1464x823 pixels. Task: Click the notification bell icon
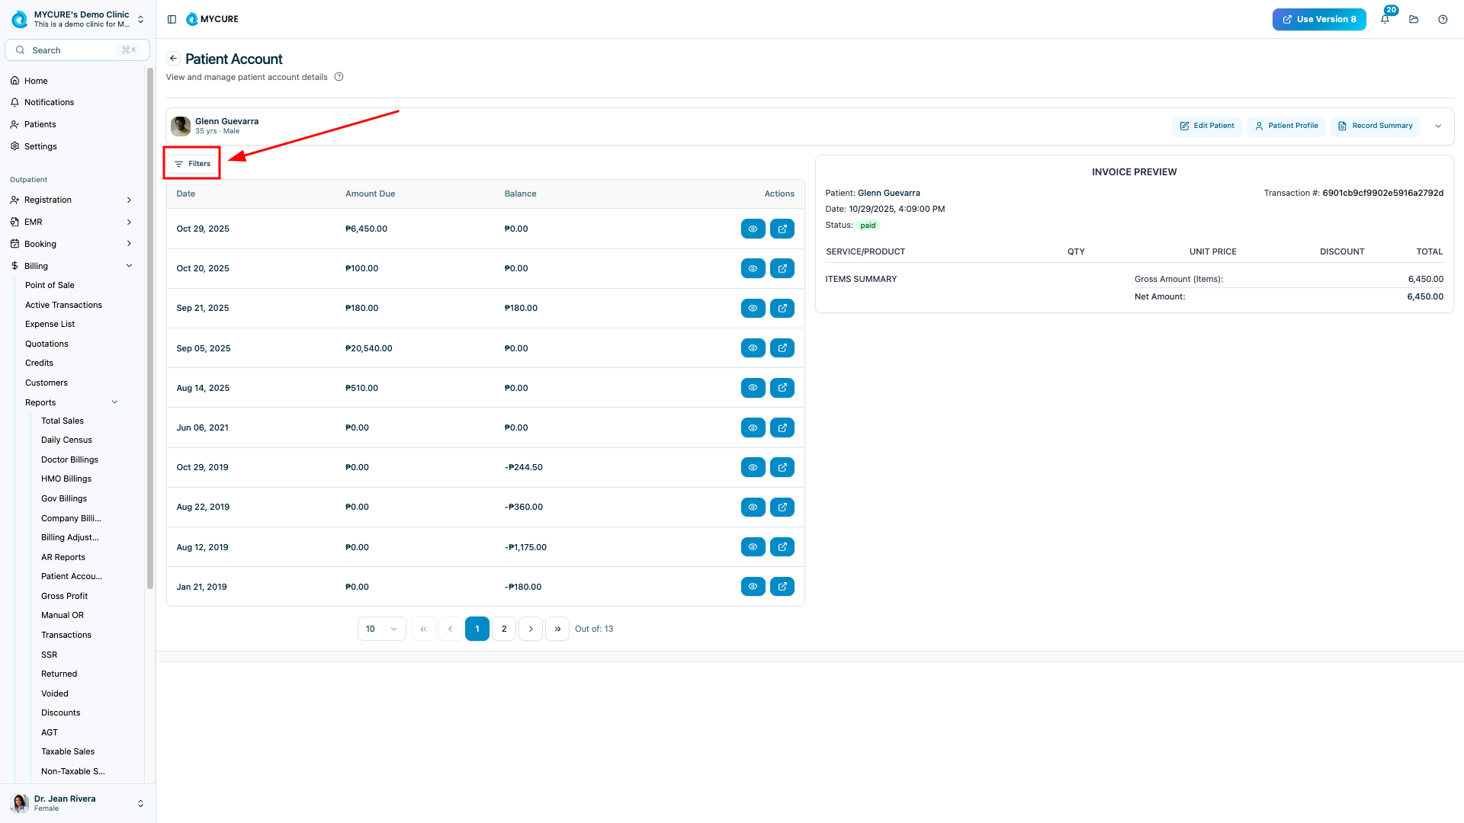point(1385,19)
